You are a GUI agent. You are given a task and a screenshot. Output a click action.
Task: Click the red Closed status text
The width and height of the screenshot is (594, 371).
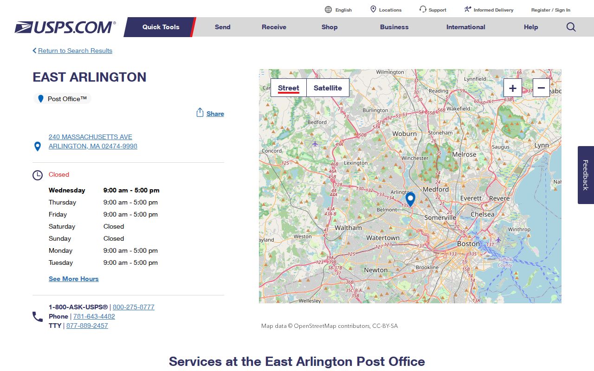(59, 174)
